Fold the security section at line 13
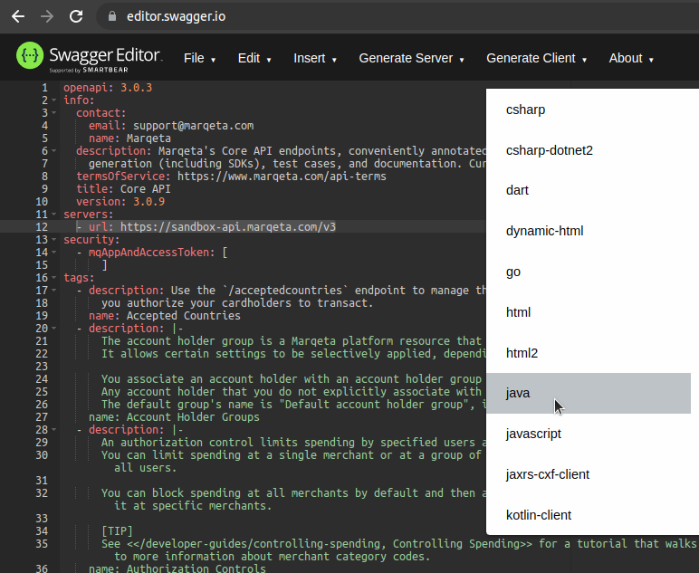The width and height of the screenshot is (699, 573). pos(55,240)
